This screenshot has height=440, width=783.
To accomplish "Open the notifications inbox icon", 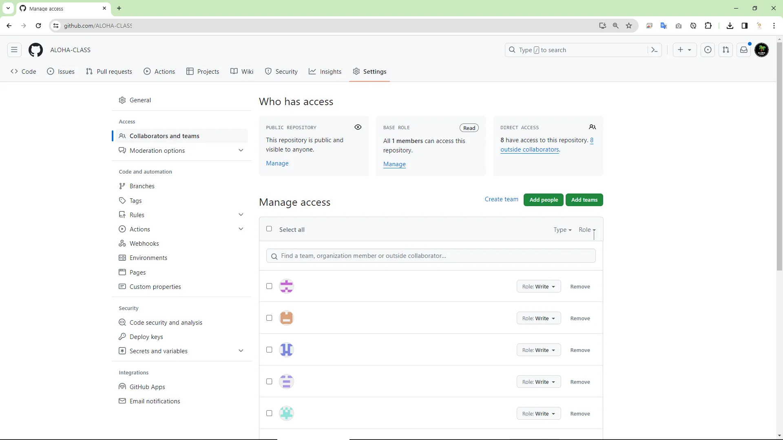I will click(x=744, y=50).
